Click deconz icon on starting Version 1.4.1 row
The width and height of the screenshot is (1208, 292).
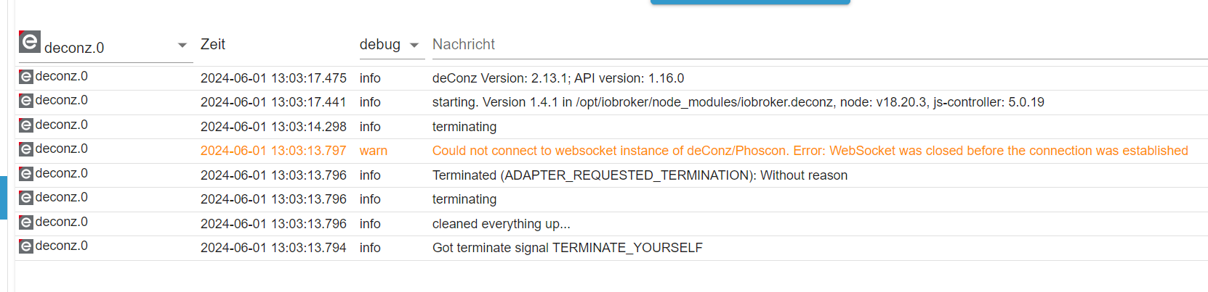coord(26,101)
